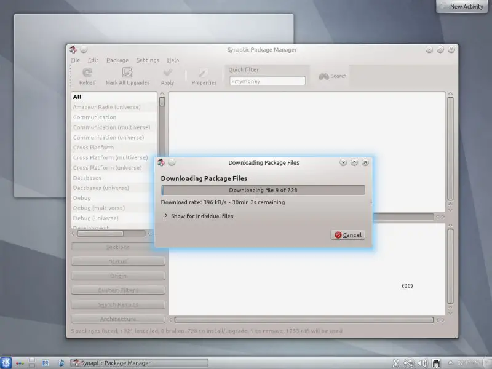Image resolution: width=492 pixels, height=369 pixels.
Task: Click the Reload toolbar icon
Action: tap(87, 73)
